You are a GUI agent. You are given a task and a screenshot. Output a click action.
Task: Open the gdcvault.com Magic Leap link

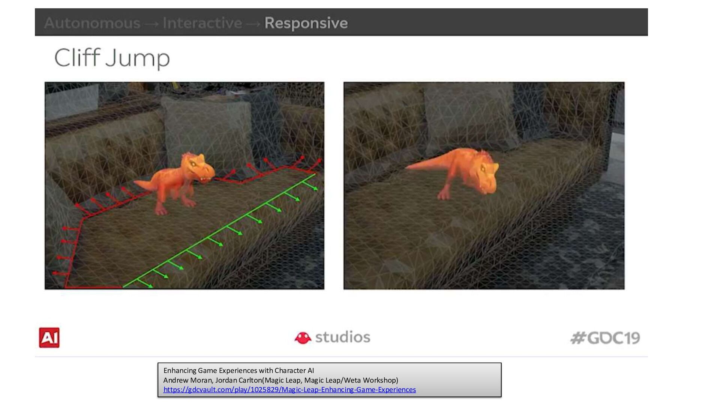(x=289, y=390)
